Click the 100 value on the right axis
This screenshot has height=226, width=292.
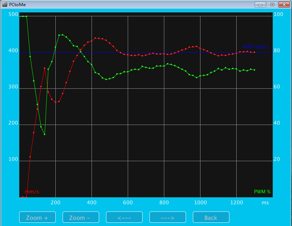278,14
